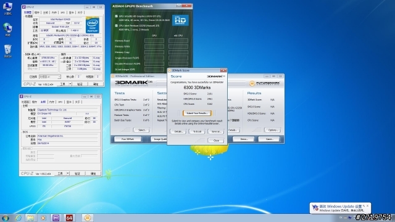Click 验证 button in mainboard CPU-Z window

[x=77, y=173]
